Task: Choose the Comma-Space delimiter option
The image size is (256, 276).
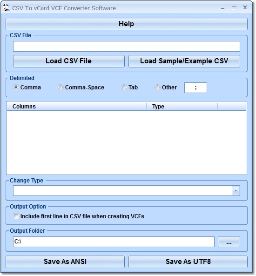Action: pyautogui.click(x=61, y=88)
